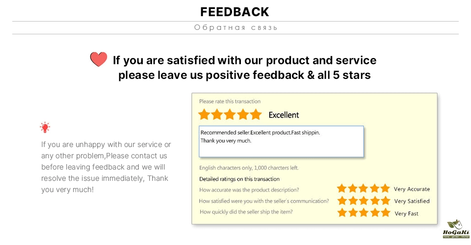The height and width of the screenshot is (245, 471).
Task: Click first star for product description accuracy
Action: (x=341, y=189)
